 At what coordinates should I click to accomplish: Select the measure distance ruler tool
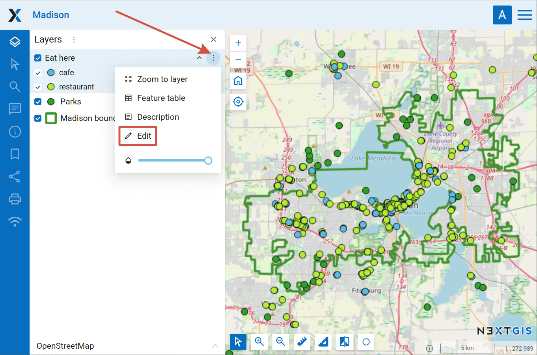click(302, 342)
